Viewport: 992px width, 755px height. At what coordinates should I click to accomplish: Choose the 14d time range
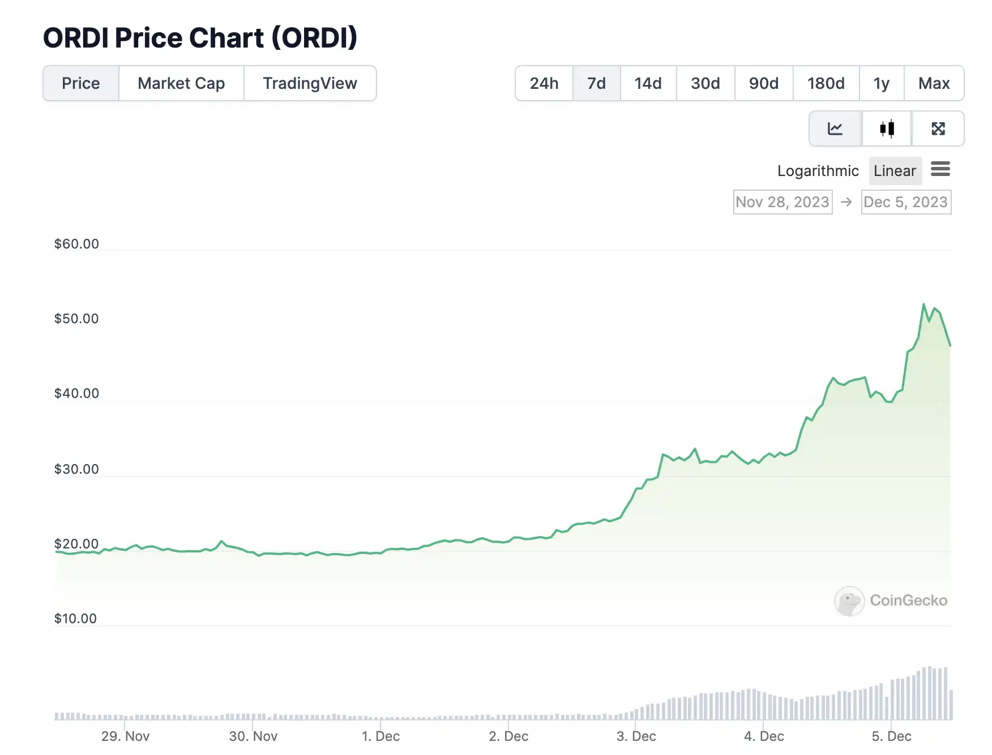(648, 83)
